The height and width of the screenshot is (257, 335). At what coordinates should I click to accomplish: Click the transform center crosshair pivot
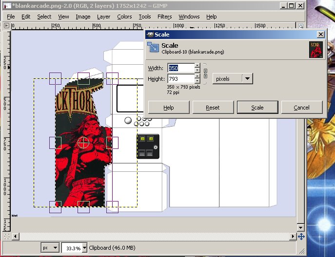pyautogui.click(x=83, y=143)
